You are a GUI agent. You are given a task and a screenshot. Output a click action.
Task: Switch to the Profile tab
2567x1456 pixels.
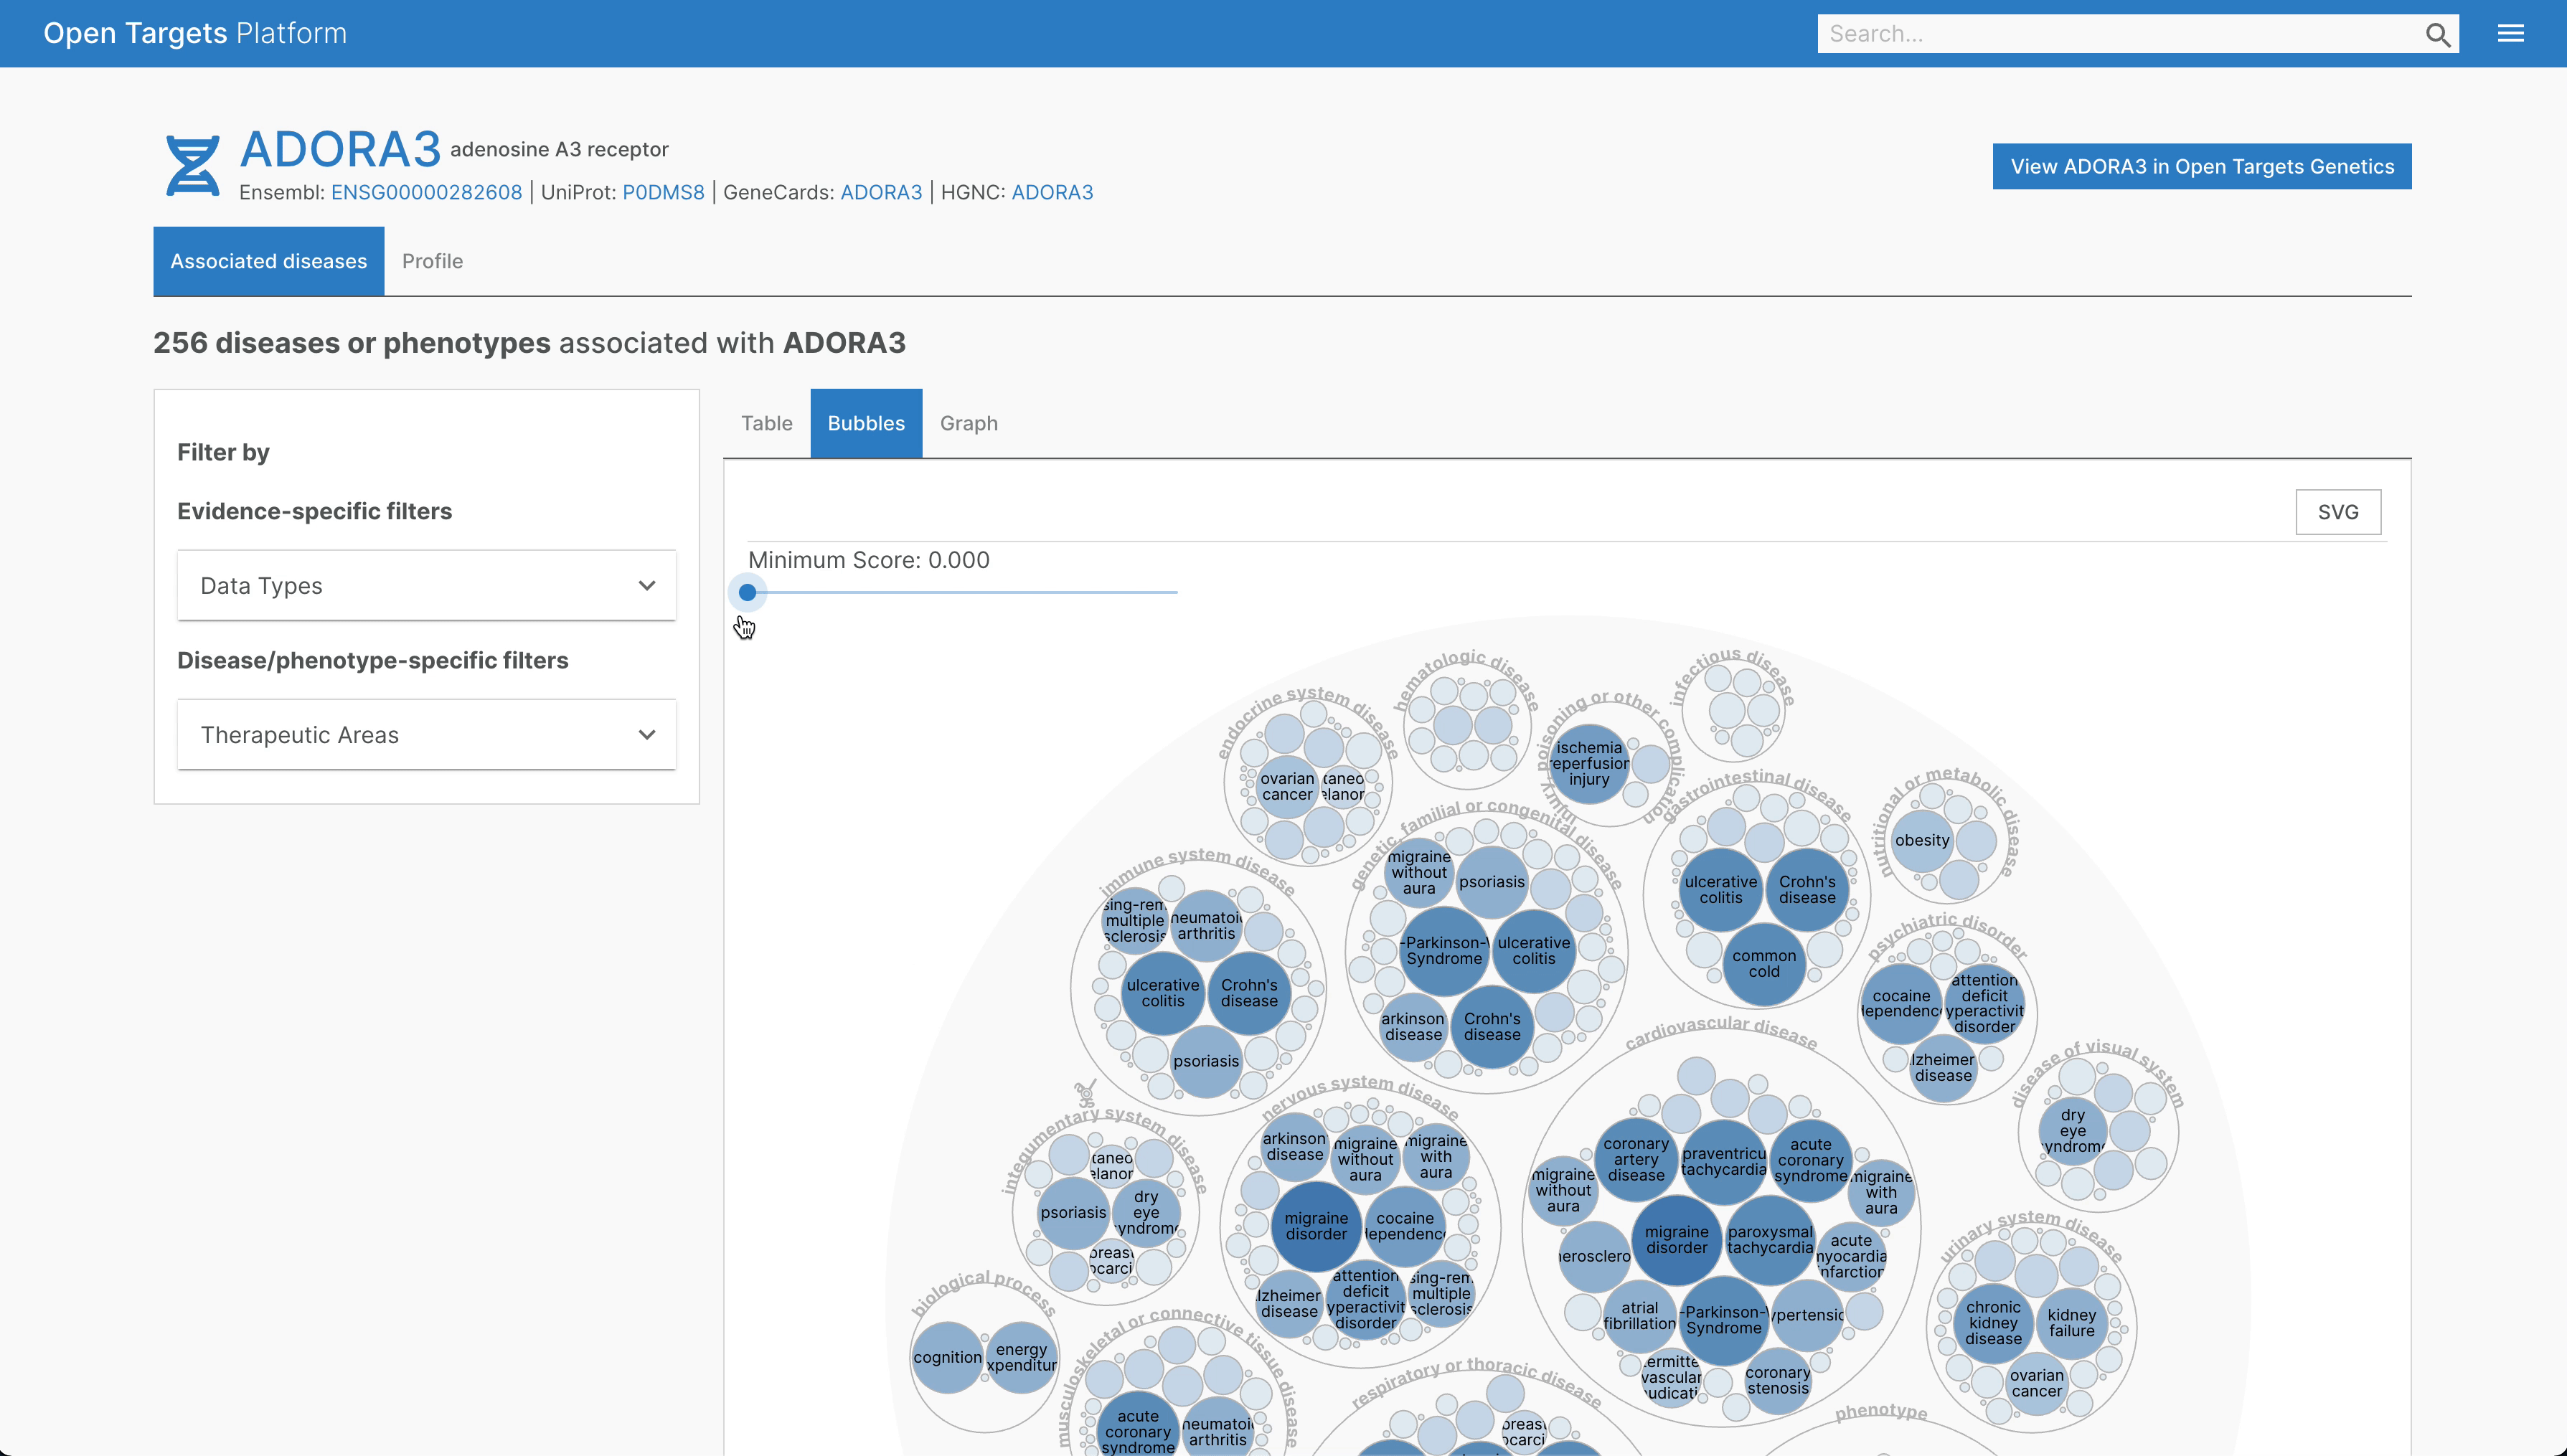click(432, 261)
